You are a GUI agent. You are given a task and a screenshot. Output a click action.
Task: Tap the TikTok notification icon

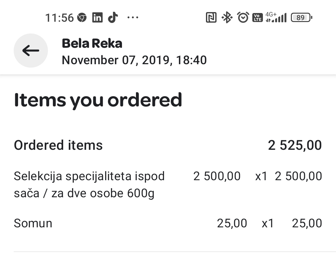[x=113, y=17]
